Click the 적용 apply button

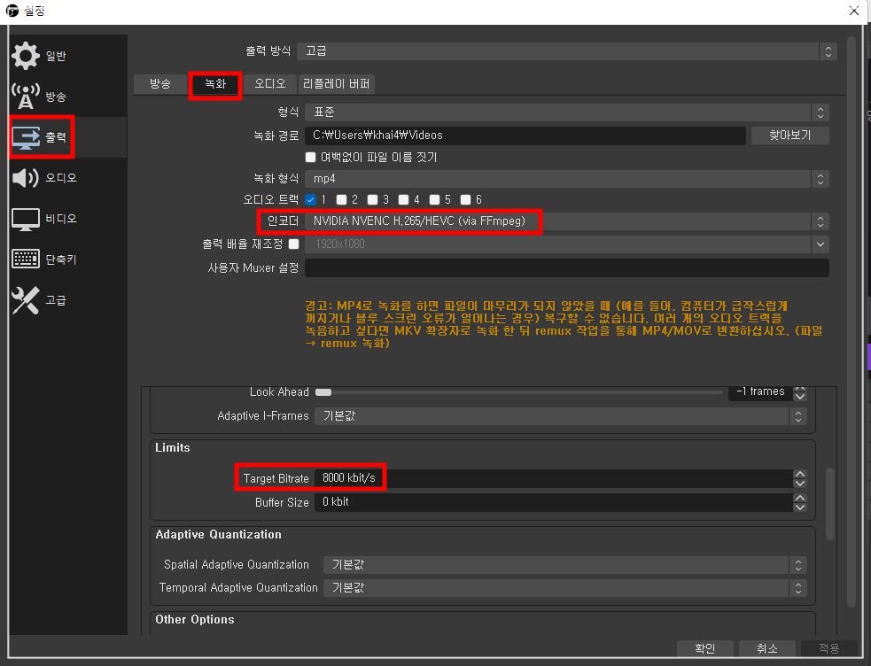tap(828, 647)
